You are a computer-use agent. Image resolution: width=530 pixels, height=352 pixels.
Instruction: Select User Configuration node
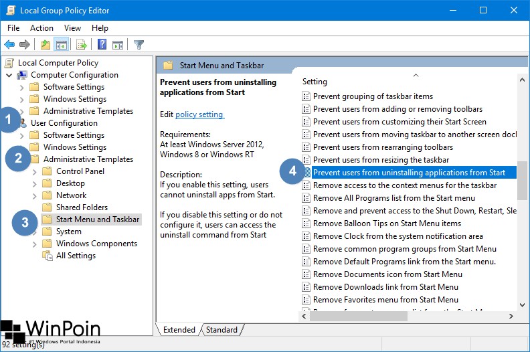64,123
